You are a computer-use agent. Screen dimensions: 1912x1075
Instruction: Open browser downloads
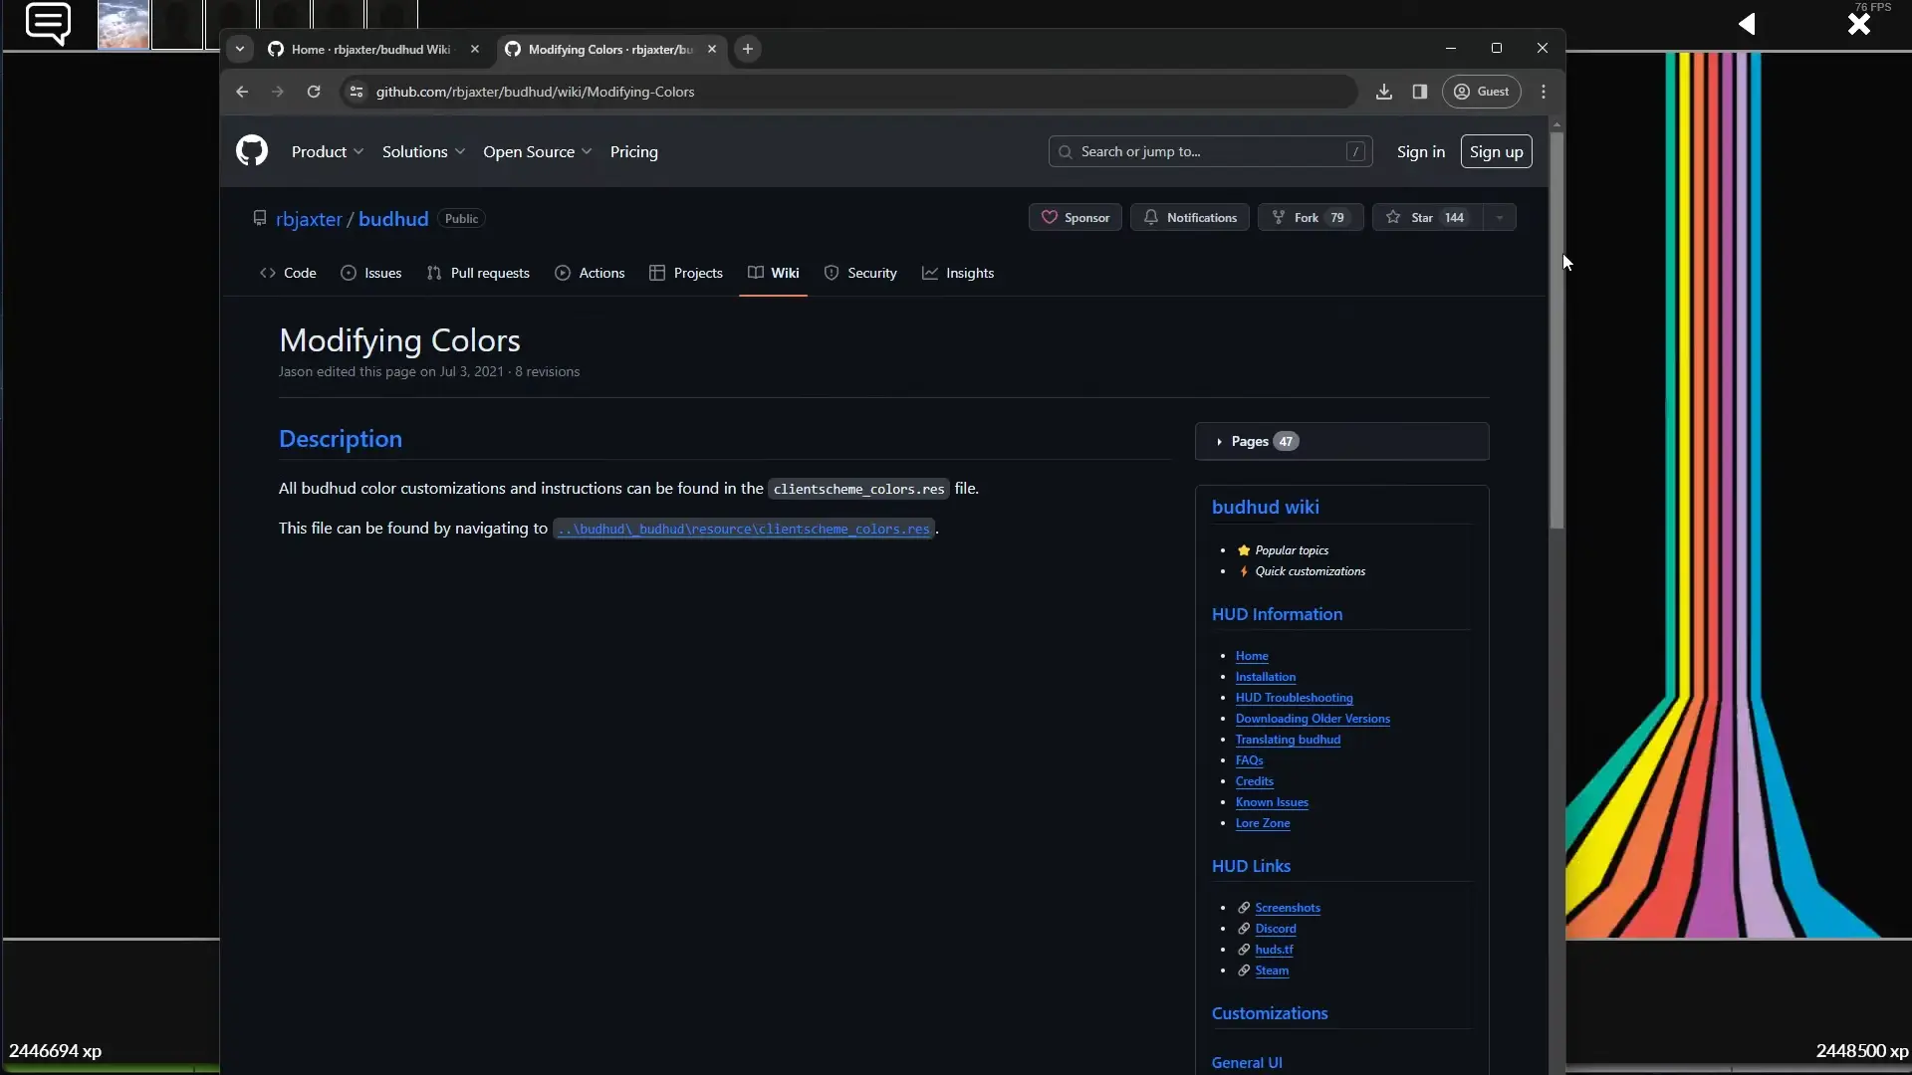pos(1384,92)
